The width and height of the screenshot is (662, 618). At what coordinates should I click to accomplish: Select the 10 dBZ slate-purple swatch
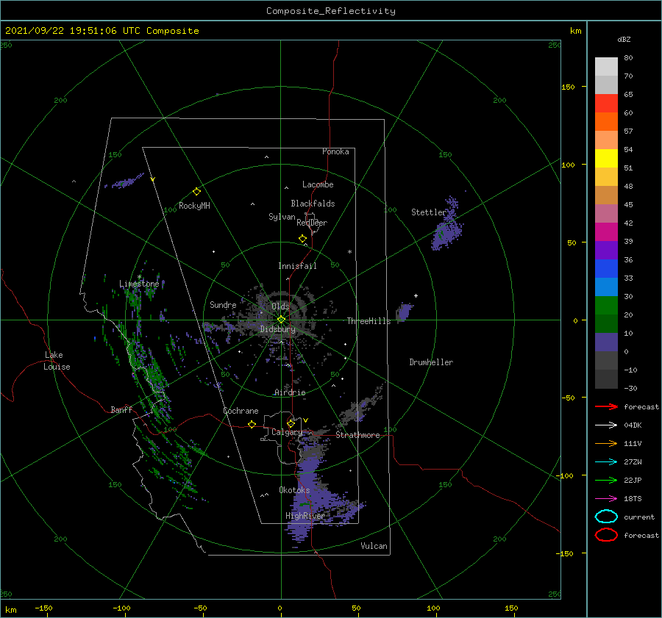pyautogui.click(x=606, y=342)
